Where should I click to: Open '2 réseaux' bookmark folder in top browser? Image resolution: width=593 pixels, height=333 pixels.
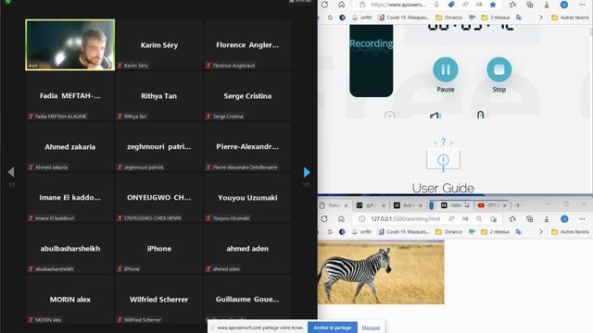pos(496,18)
